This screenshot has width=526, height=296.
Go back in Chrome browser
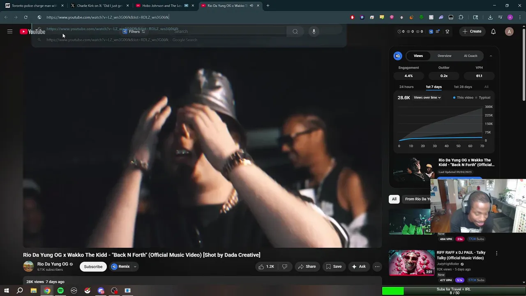[x=6, y=17]
